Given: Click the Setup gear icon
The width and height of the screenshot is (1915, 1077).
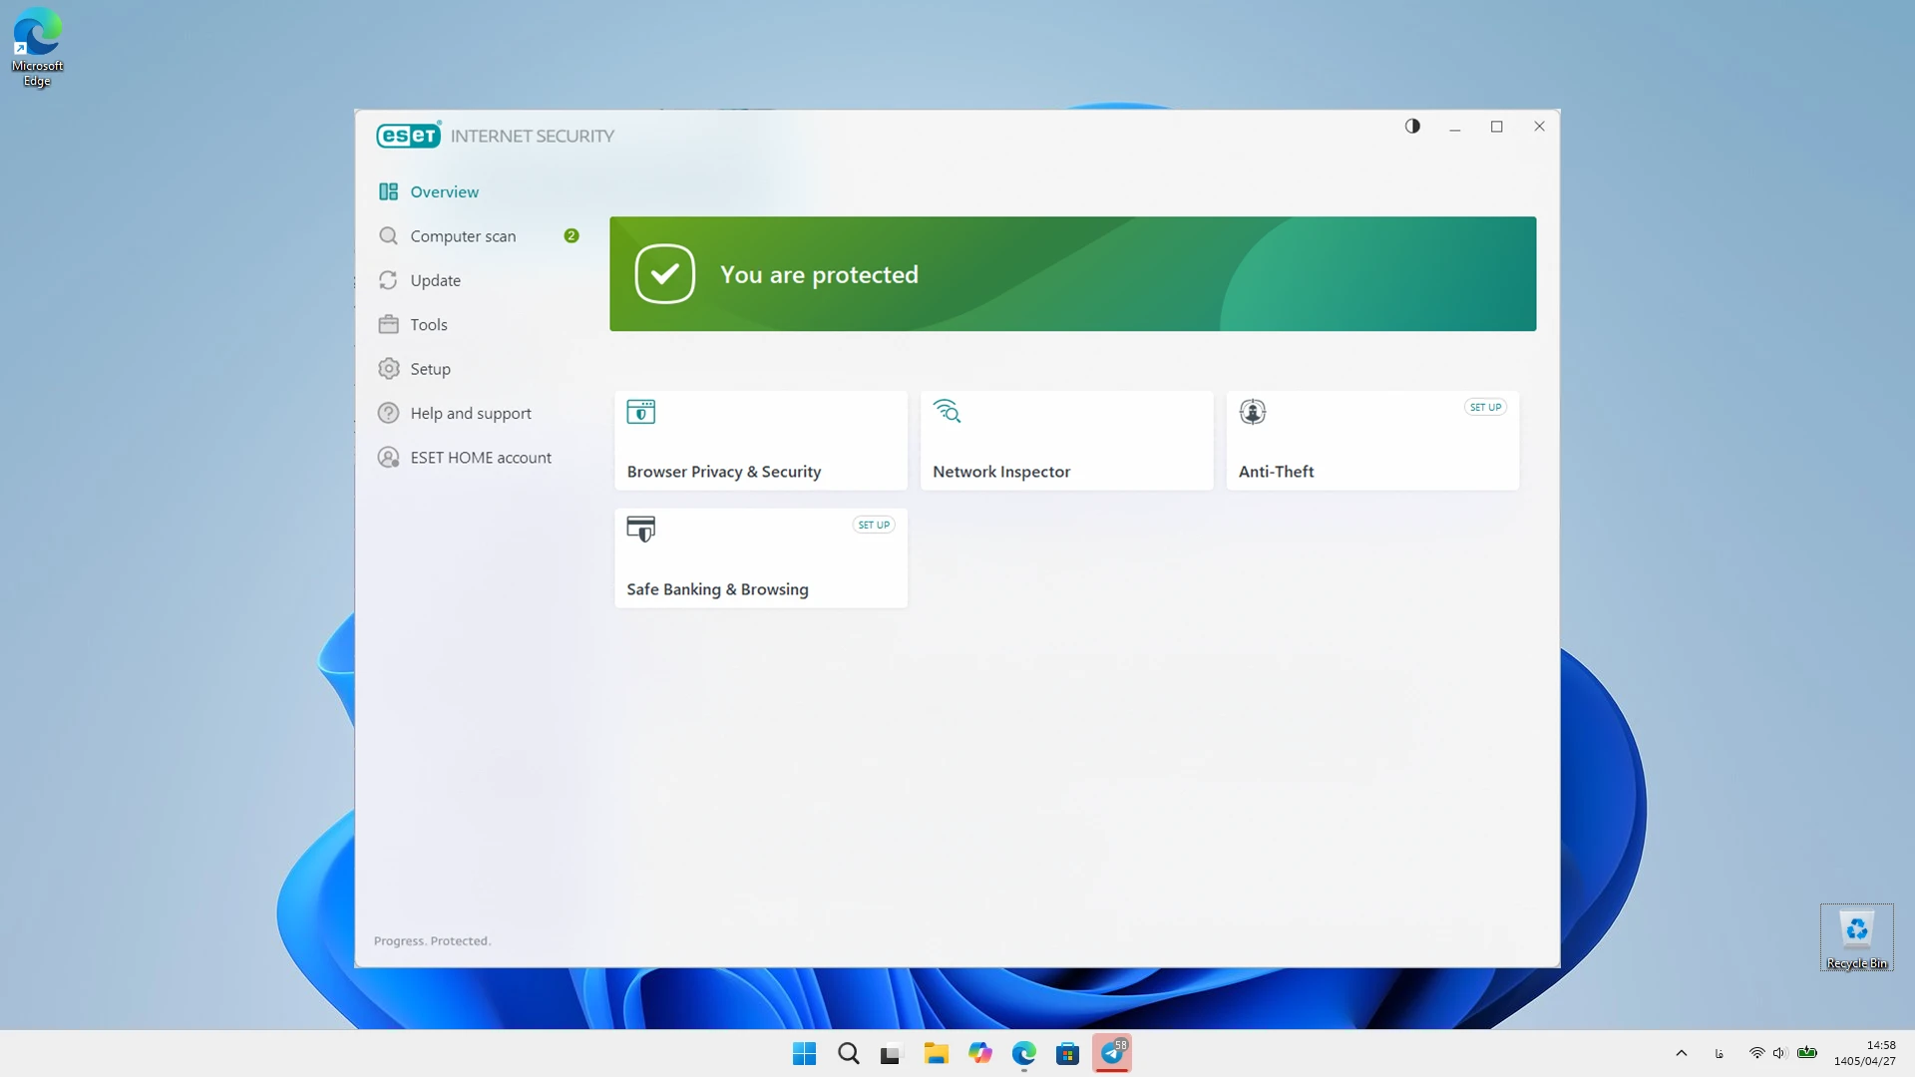Looking at the screenshot, I should click(x=388, y=369).
